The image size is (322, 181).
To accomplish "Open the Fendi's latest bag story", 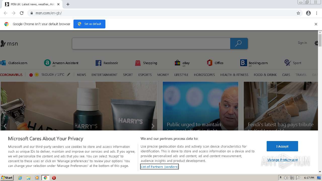I will coord(281,106).
